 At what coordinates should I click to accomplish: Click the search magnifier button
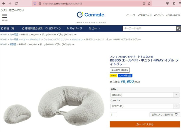click(179, 28)
